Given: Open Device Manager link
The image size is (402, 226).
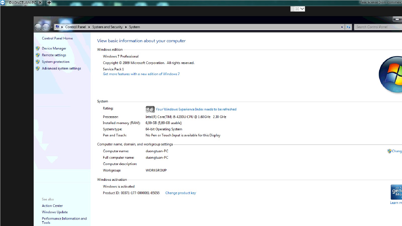Looking at the screenshot, I should pyautogui.click(x=54, y=48).
